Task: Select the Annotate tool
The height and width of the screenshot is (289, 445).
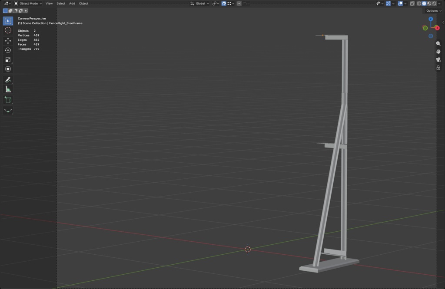Action: (x=8, y=79)
